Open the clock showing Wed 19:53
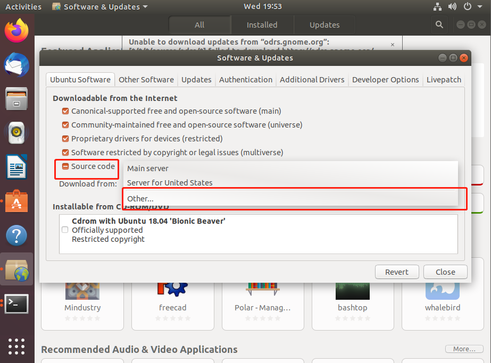491x363 pixels. click(x=263, y=6)
